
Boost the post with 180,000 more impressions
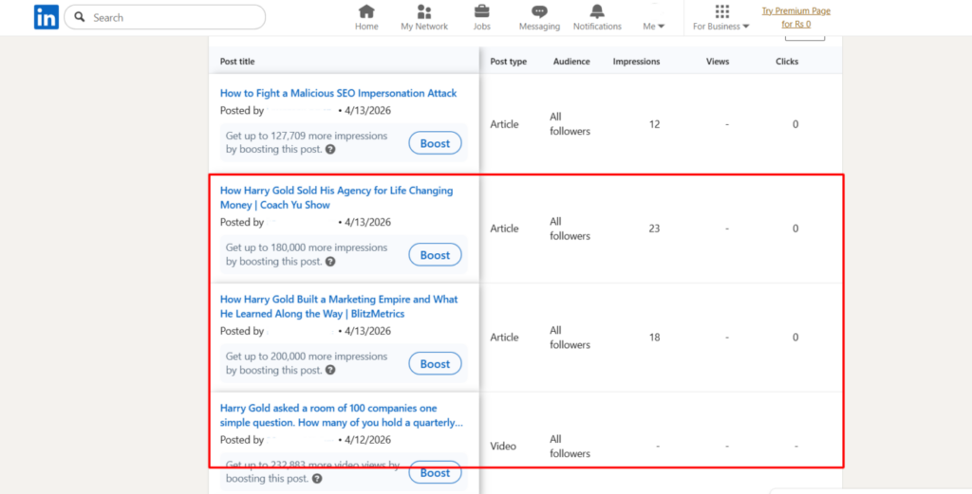coord(435,255)
